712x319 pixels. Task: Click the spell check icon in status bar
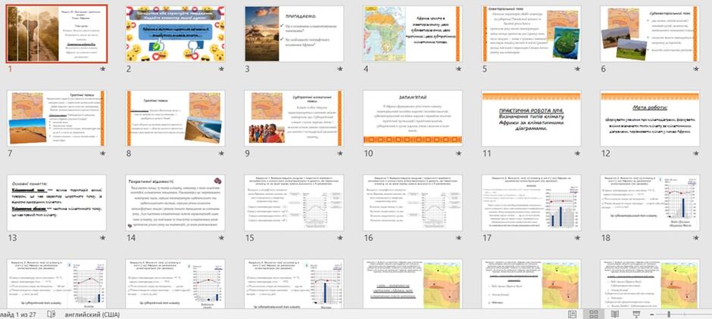pos(52,314)
